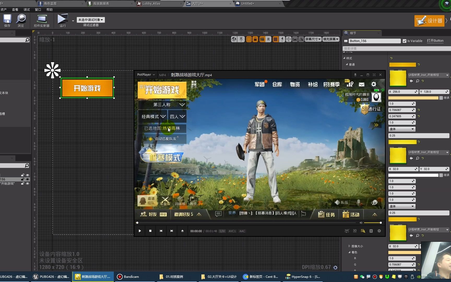Select the orange 开始游戏 button widget on canvas
Viewport: 451px width, 282px height.
[x=87, y=88]
